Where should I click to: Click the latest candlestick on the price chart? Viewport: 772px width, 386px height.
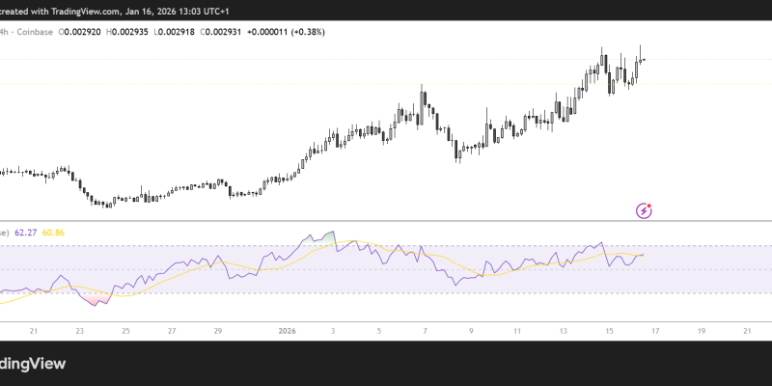642,61
